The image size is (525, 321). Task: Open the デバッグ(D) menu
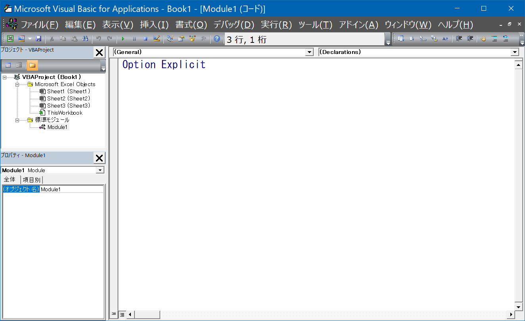[x=234, y=25]
